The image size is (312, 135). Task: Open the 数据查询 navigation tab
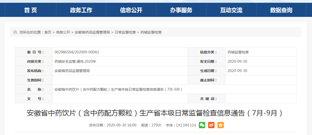281,10
